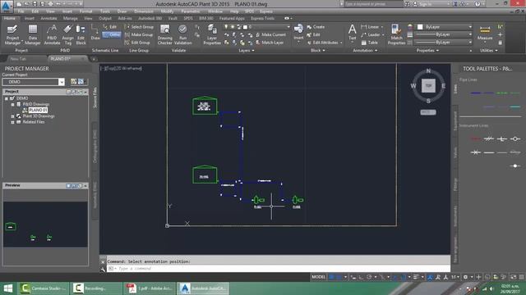Open the Data Manager tool
This screenshot has width=526, height=295.
[33, 34]
